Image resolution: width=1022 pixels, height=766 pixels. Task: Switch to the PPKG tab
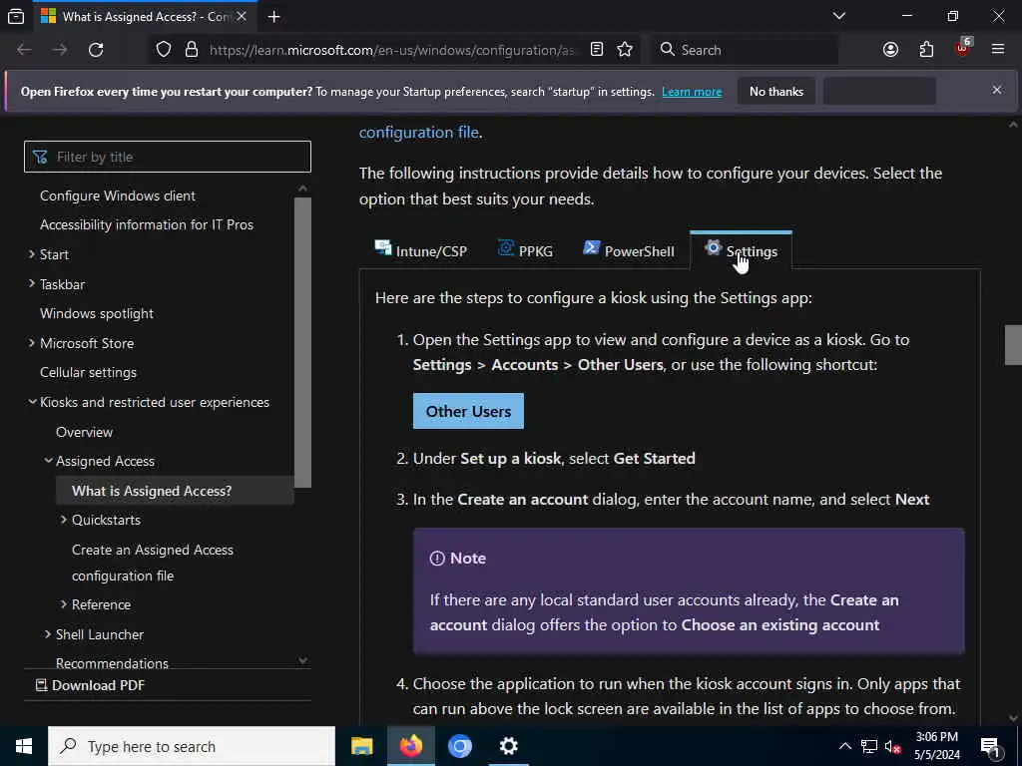coord(525,250)
